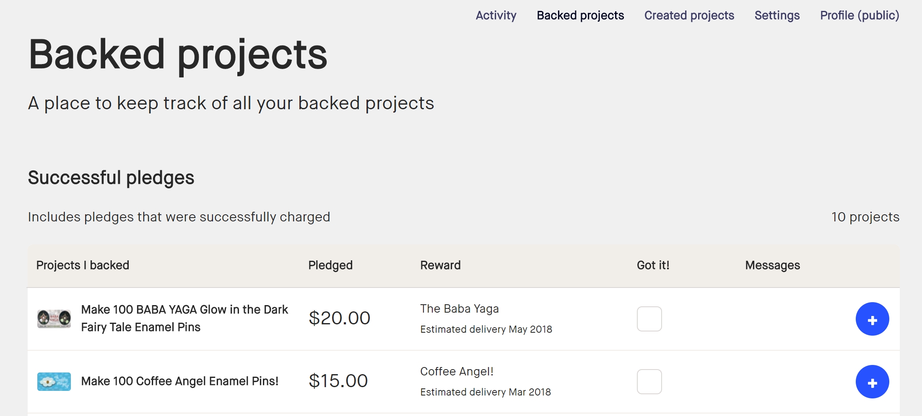This screenshot has height=416, width=922.
Task: Check Got it! for Baba Yaga pins
Action: click(649, 319)
